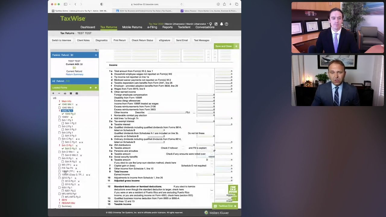Remove the 2210 Pg 1 form with its X
The image size is (386, 217).
[x=75, y=178]
